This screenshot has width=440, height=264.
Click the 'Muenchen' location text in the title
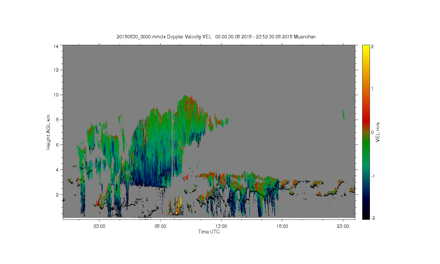305,37
